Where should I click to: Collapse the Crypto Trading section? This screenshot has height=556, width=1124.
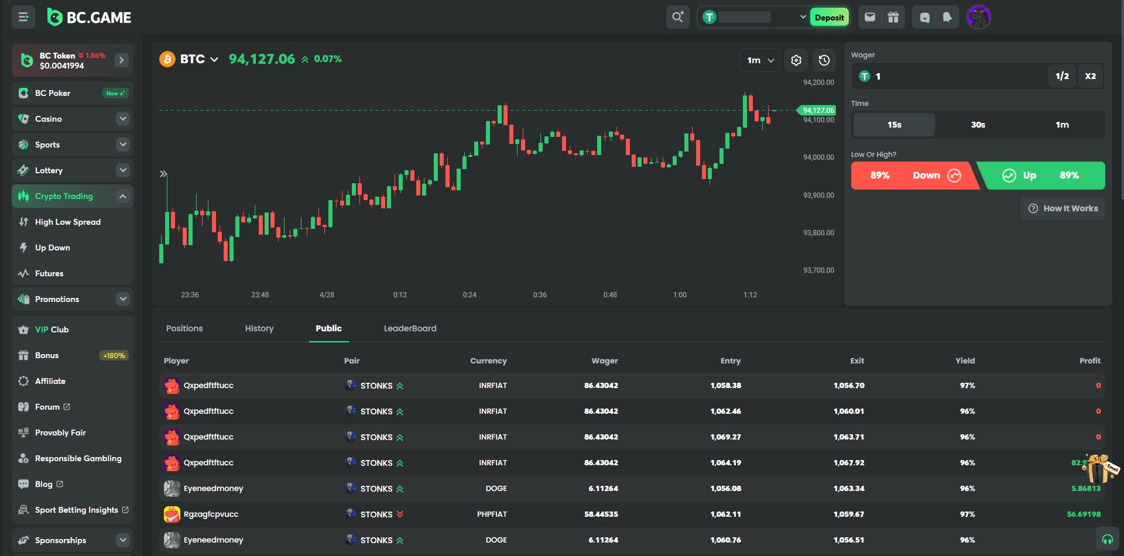tap(123, 196)
